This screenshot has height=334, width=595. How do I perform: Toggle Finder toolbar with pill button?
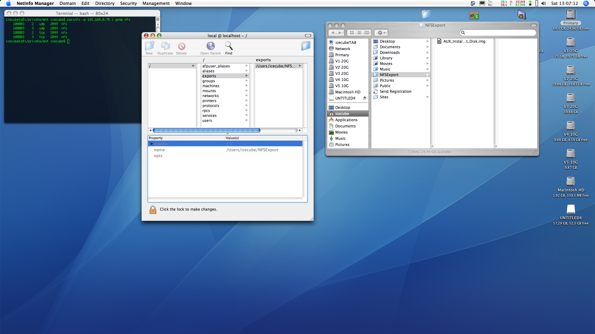click(x=533, y=25)
